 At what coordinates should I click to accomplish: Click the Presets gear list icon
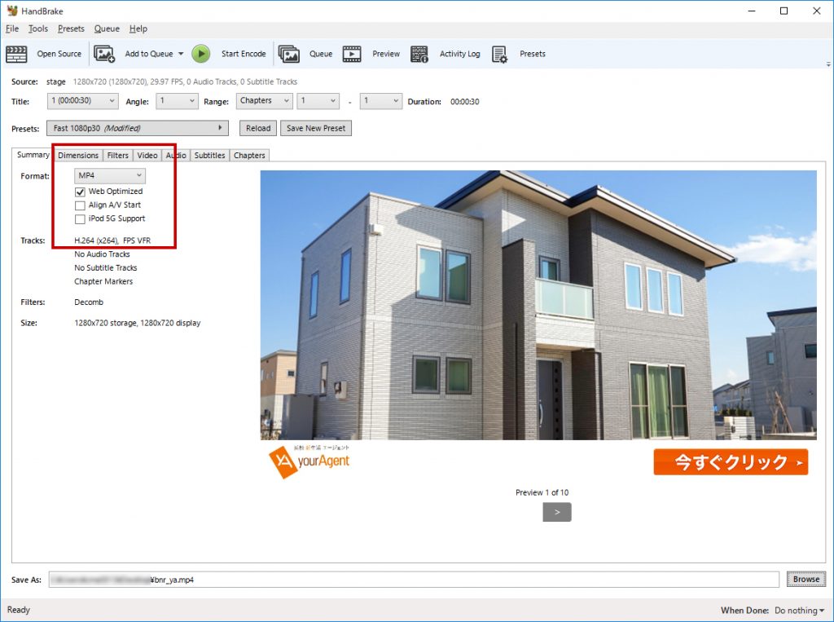pos(500,54)
